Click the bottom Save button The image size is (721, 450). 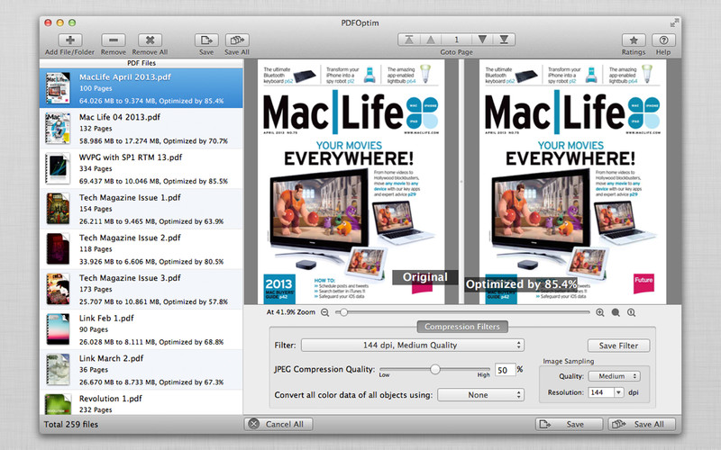(x=569, y=424)
